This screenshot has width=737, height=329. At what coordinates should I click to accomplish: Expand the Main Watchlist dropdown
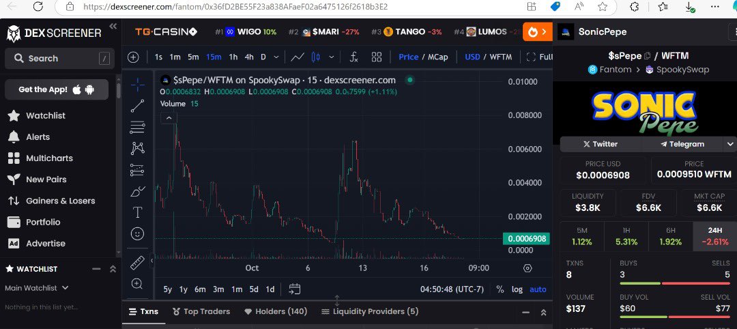37,287
